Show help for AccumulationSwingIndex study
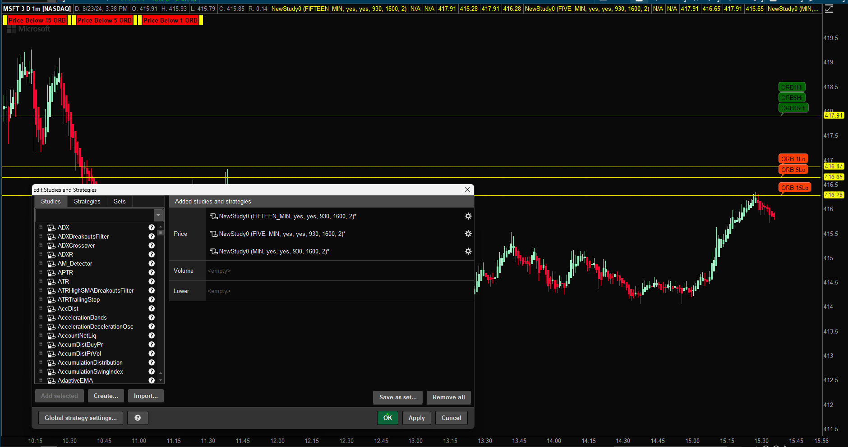Viewport: 848px width, 447px height. coord(152,371)
